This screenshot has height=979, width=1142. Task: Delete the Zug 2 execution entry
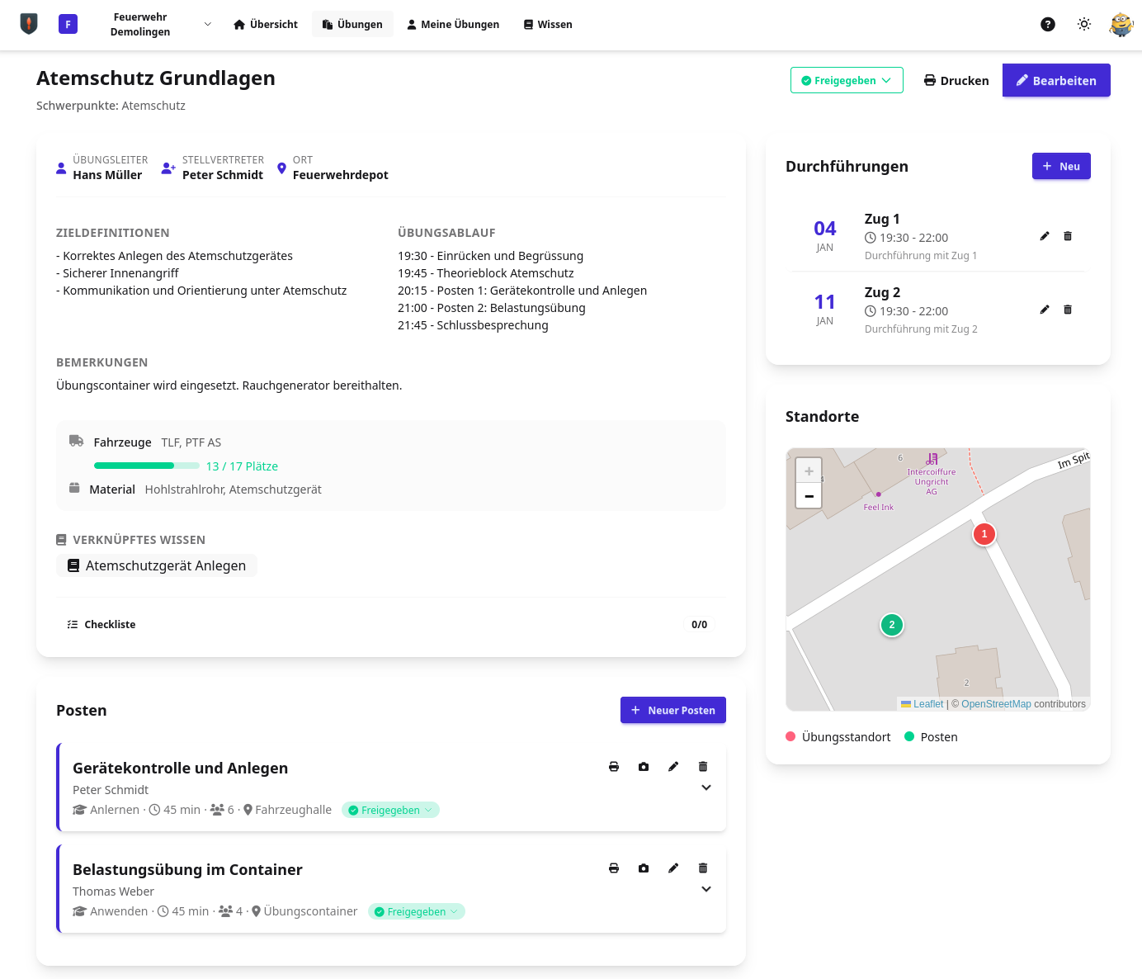click(1068, 310)
